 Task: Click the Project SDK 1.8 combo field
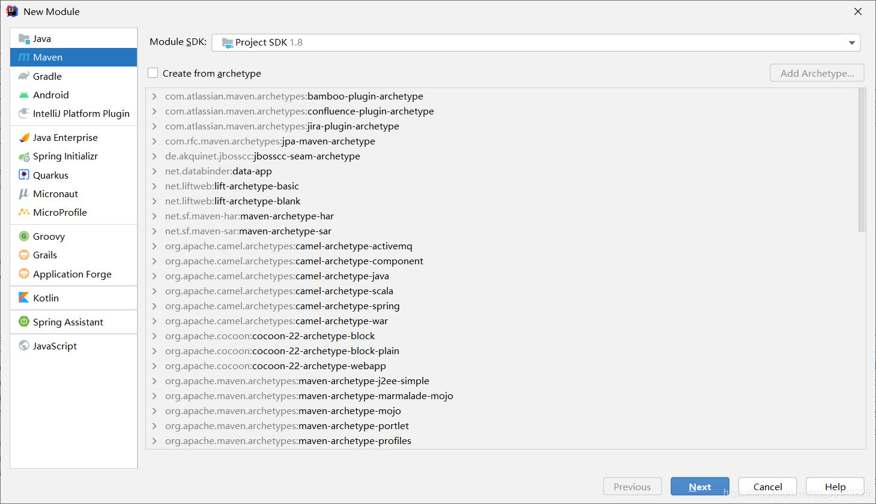coord(536,43)
